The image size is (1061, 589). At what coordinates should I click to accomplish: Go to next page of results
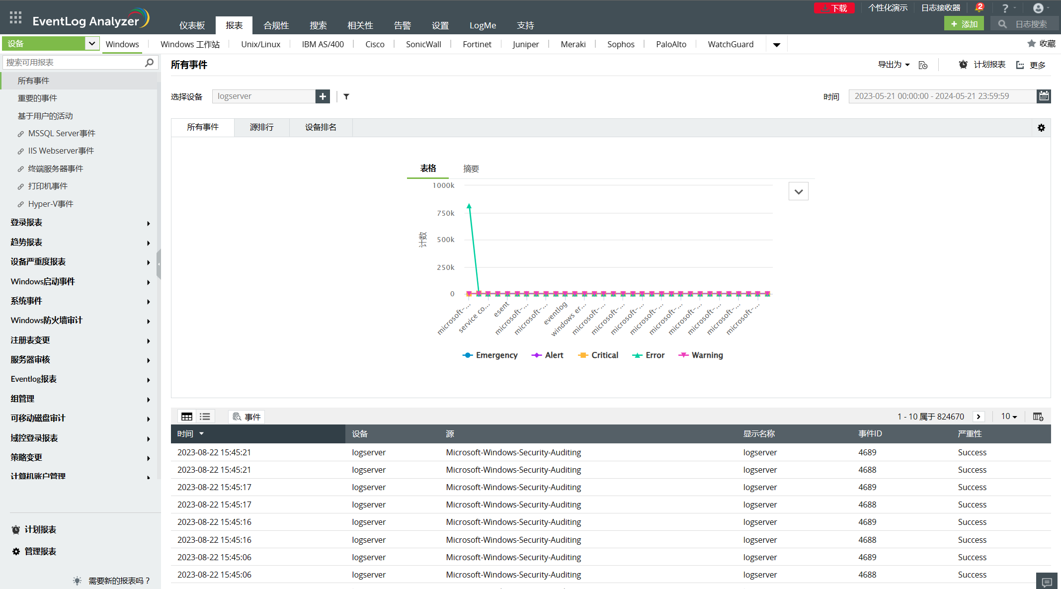point(979,417)
